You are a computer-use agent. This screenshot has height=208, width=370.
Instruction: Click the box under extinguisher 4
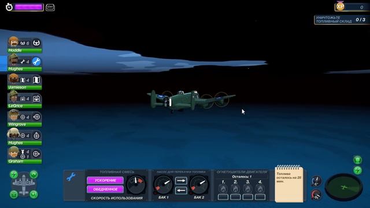260,196
